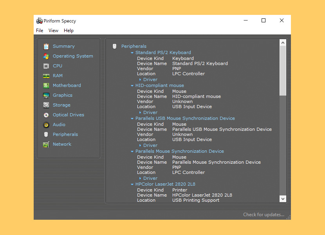325x235 pixels.
Task: Click 'USB Input Device' under HID-compliant mouse
Action: click(x=192, y=107)
